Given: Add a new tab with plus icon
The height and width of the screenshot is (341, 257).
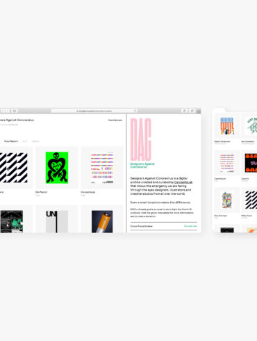Looking at the screenshot, I should pos(199,111).
